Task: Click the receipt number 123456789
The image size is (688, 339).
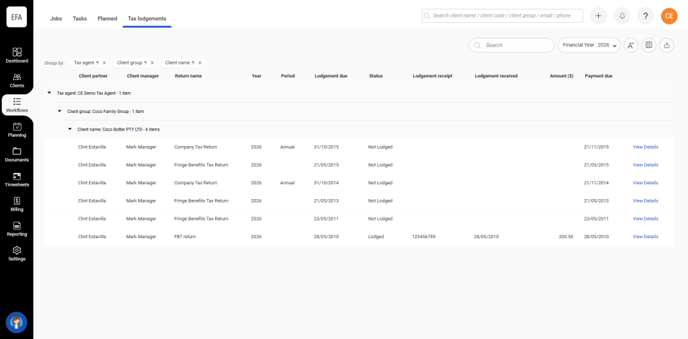Action: (x=423, y=237)
